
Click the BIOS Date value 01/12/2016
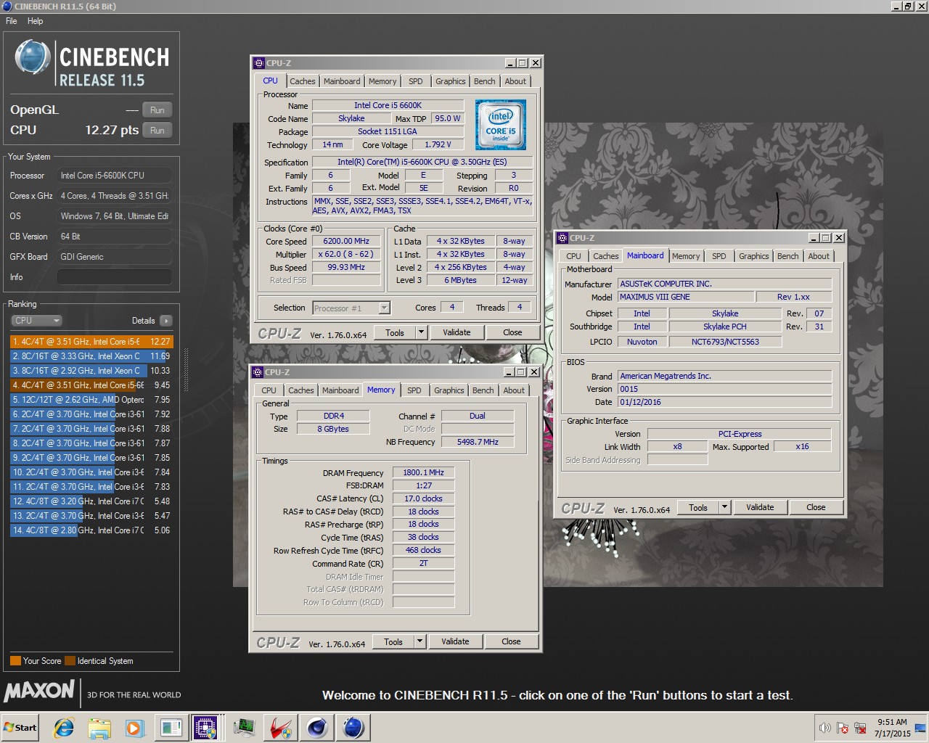pos(724,402)
